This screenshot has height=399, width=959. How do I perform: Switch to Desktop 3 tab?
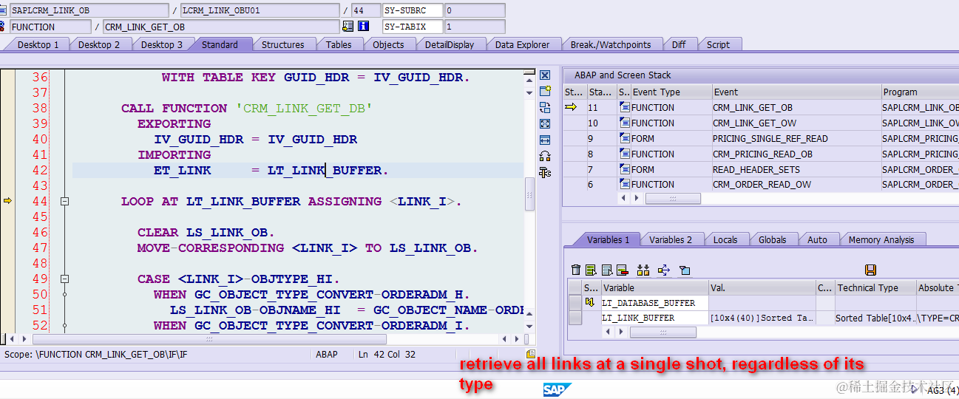click(x=162, y=44)
